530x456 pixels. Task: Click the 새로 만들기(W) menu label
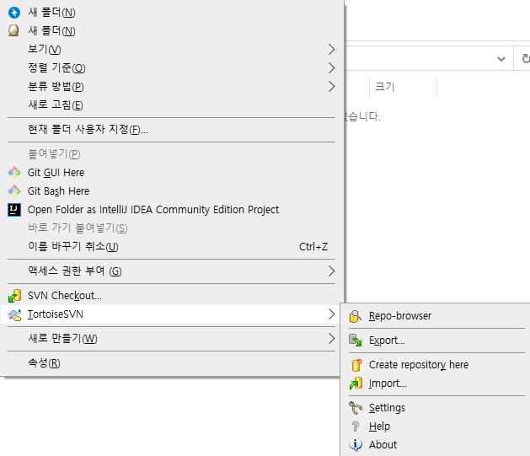(62, 338)
